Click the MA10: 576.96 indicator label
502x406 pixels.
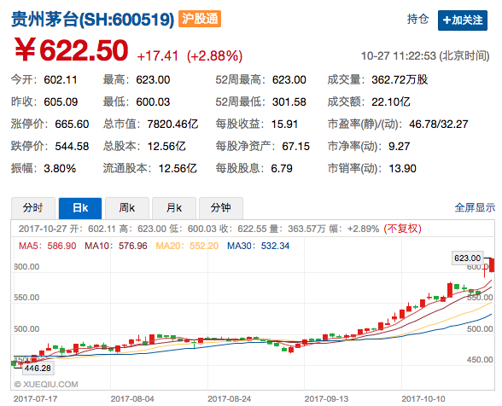pos(116,246)
